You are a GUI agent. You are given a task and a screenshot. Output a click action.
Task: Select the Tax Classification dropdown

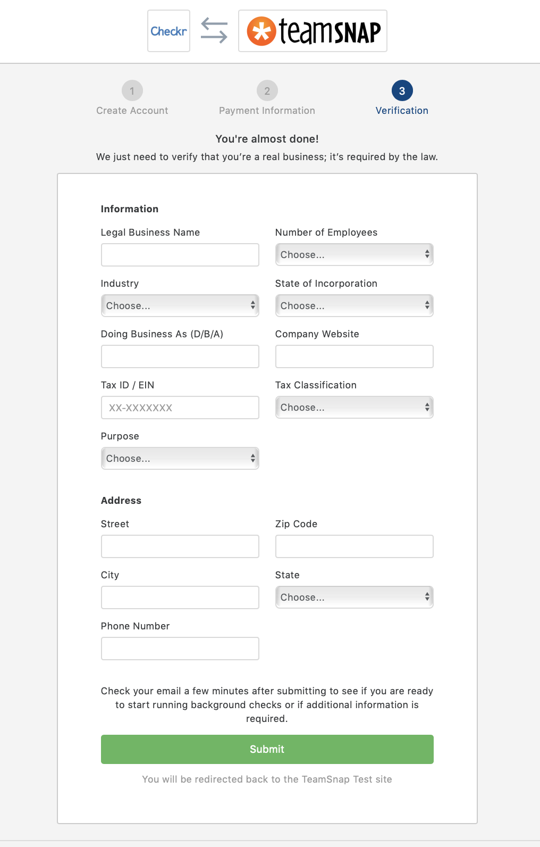(354, 407)
